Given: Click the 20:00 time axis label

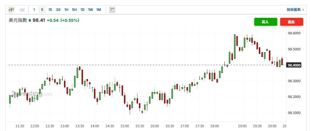Looking at the screenshot, I should (x=272, y=126).
